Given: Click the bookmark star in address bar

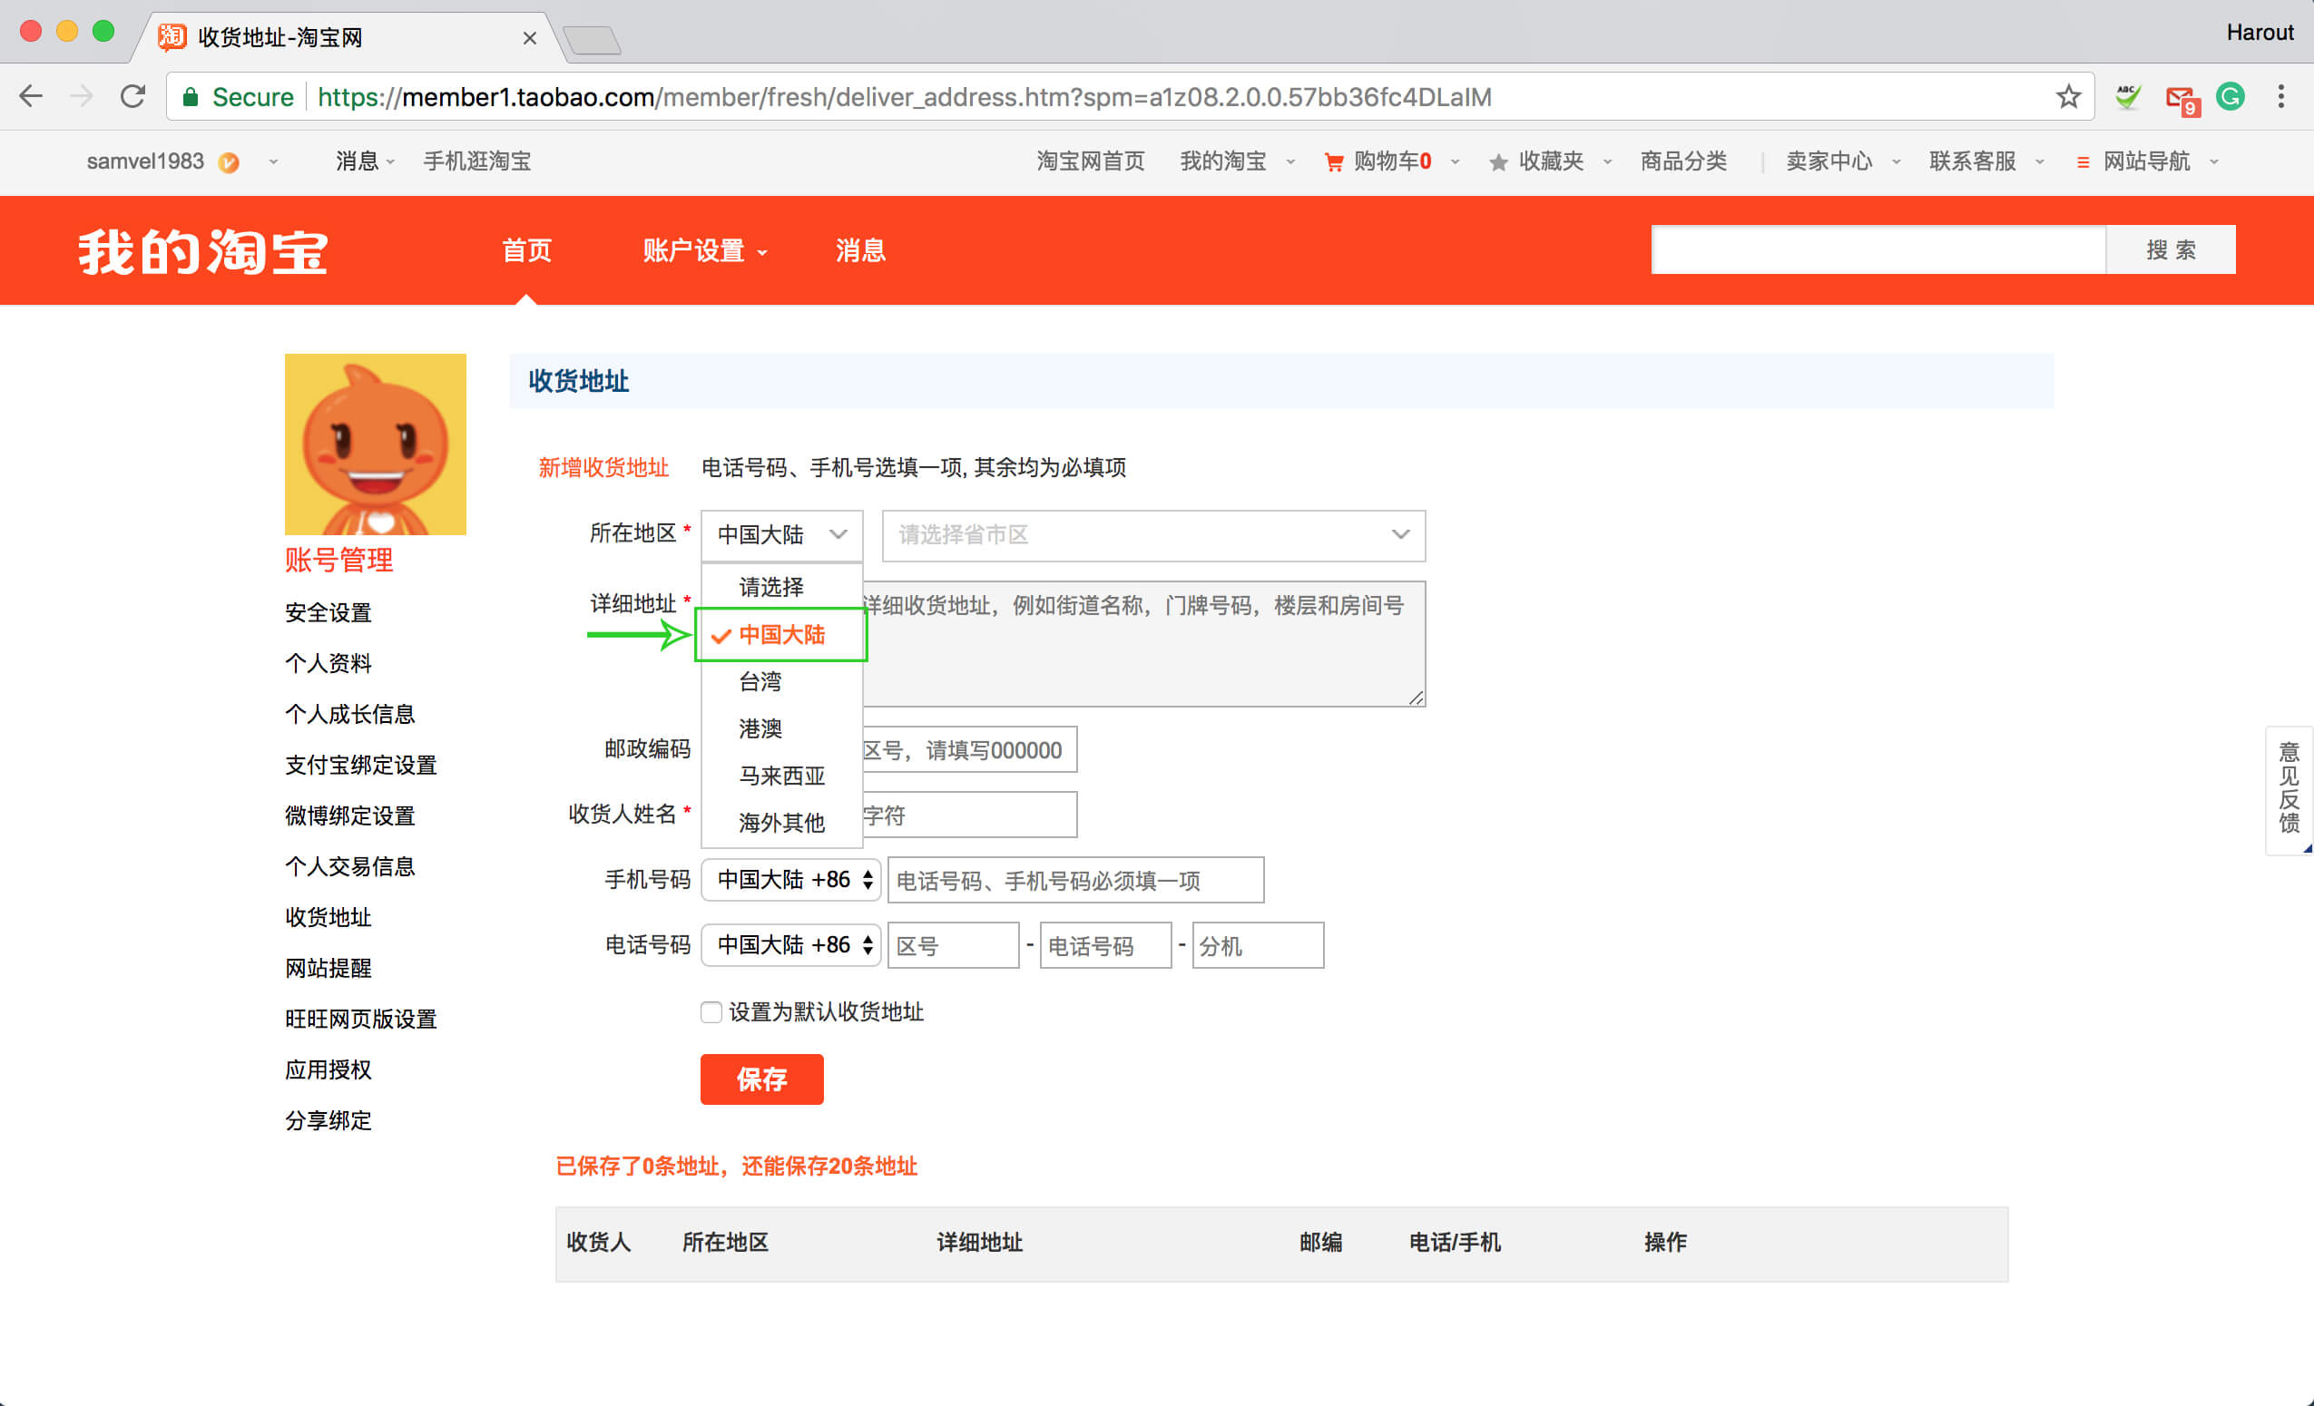Looking at the screenshot, I should click(2068, 97).
